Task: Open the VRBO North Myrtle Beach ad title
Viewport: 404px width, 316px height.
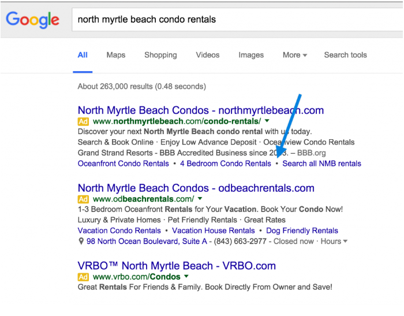Action: [177, 266]
